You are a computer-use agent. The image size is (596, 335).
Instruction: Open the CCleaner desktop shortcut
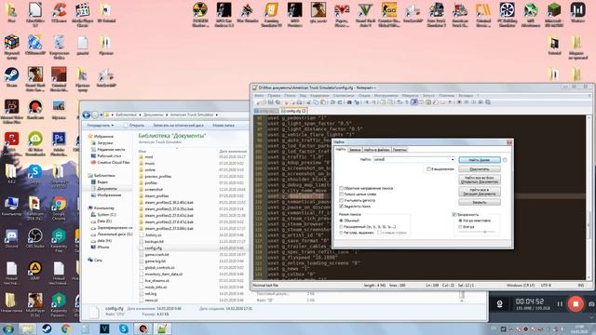(x=59, y=12)
